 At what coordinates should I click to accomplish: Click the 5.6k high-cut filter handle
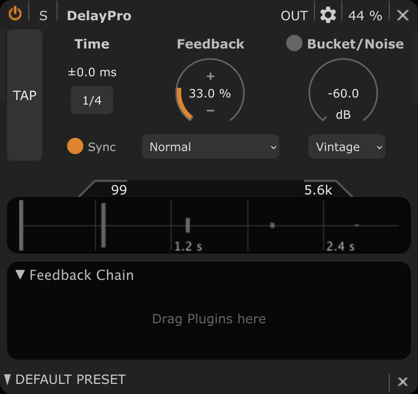pyautogui.click(x=319, y=190)
